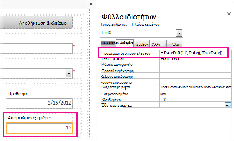Click the Κλειδωμένο property label
234x141 pixels.
tap(111, 100)
